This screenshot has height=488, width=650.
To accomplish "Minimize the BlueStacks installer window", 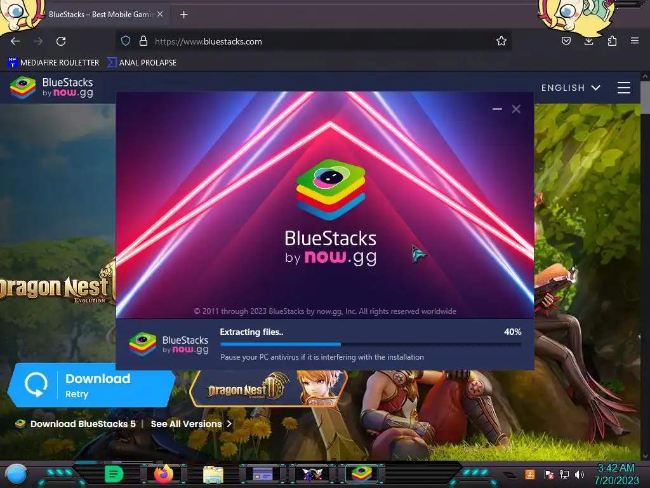I will [497, 109].
